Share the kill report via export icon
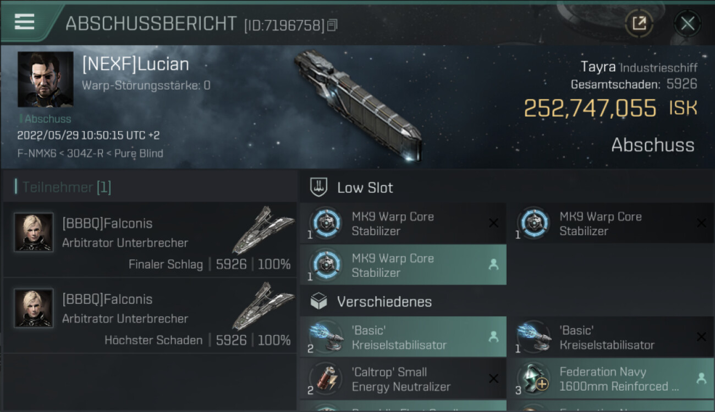The width and height of the screenshot is (715, 412). click(x=639, y=24)
